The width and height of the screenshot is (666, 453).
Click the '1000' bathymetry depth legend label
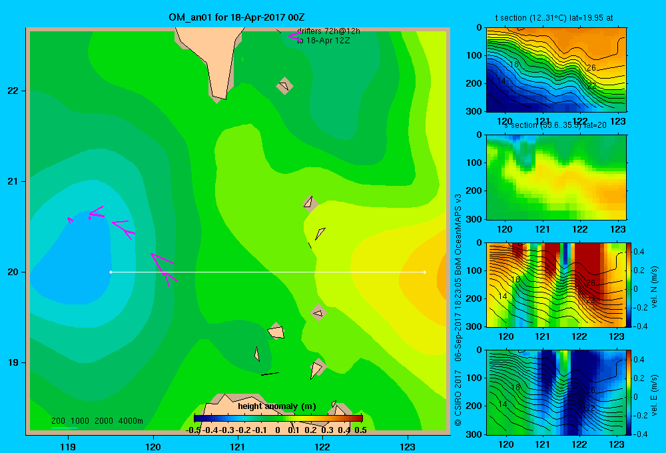pyautogui.click(x=80, y=421)
